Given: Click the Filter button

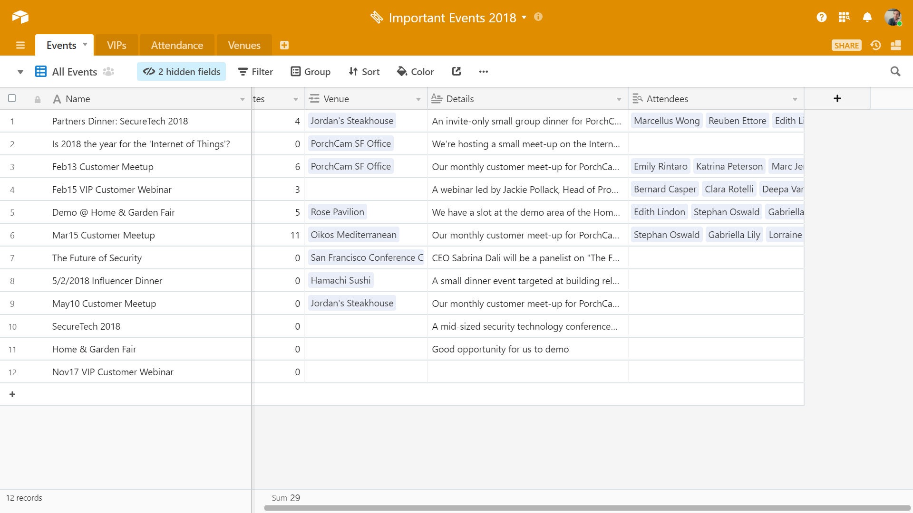Looking at the screenshot, I should point(255,72).
